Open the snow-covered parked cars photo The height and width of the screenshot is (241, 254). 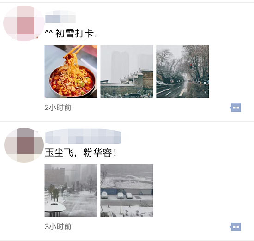click(127, 191)
